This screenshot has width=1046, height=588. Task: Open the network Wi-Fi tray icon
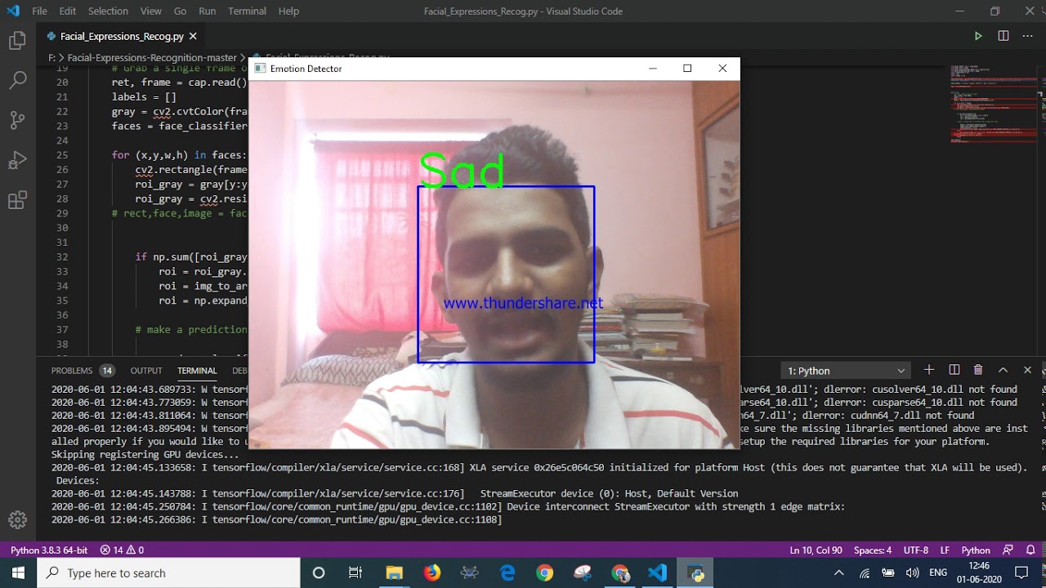click(x=864, y=572)
